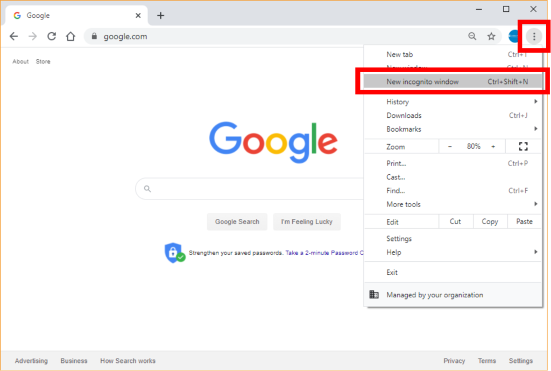Select New tab from the menu
551x371 pixels.
click(x=453, y=54)
